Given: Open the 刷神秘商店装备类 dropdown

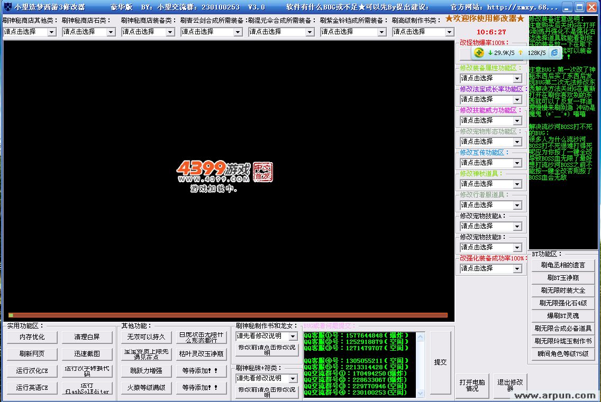Looking at the screenshot, I should [x=148, y=32].
